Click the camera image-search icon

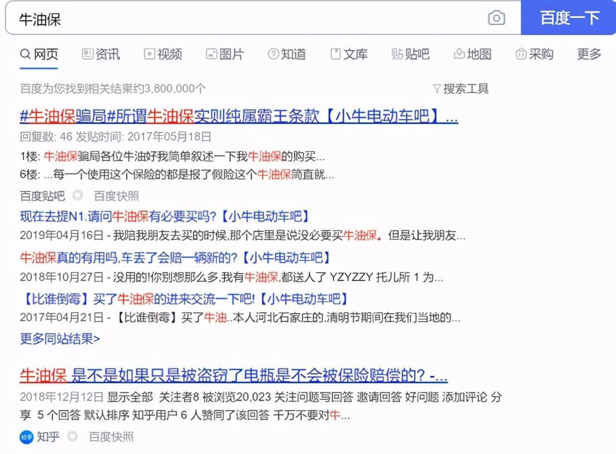(x=496, y=18)
